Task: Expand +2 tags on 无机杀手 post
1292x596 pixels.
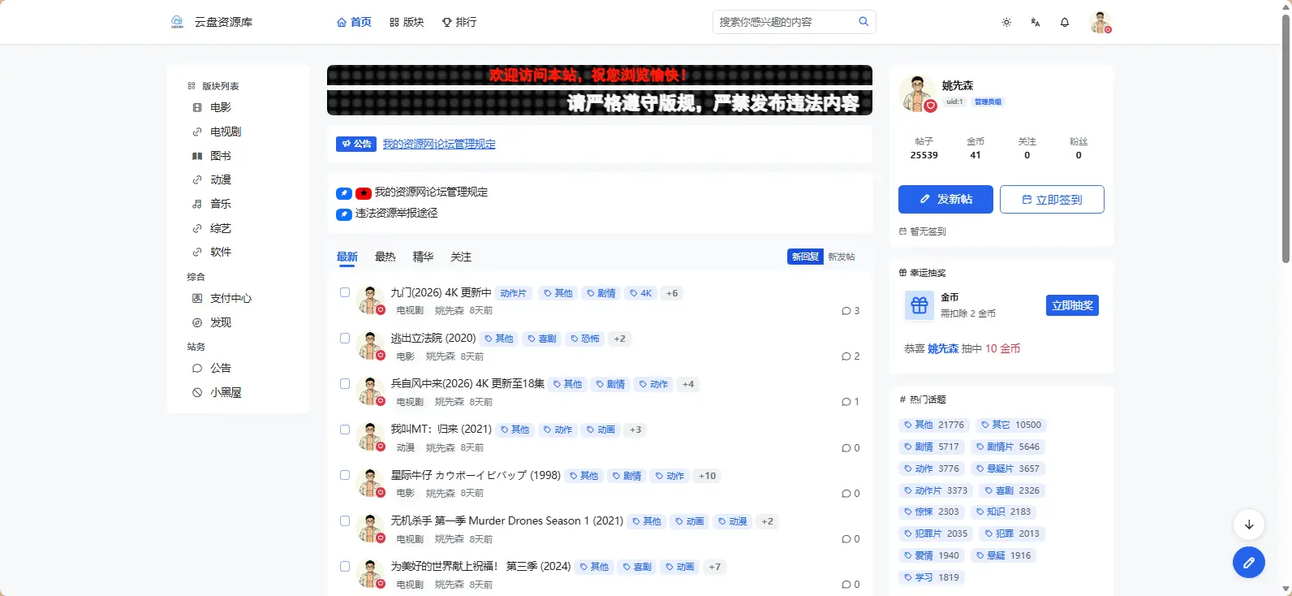Action: 767,521
